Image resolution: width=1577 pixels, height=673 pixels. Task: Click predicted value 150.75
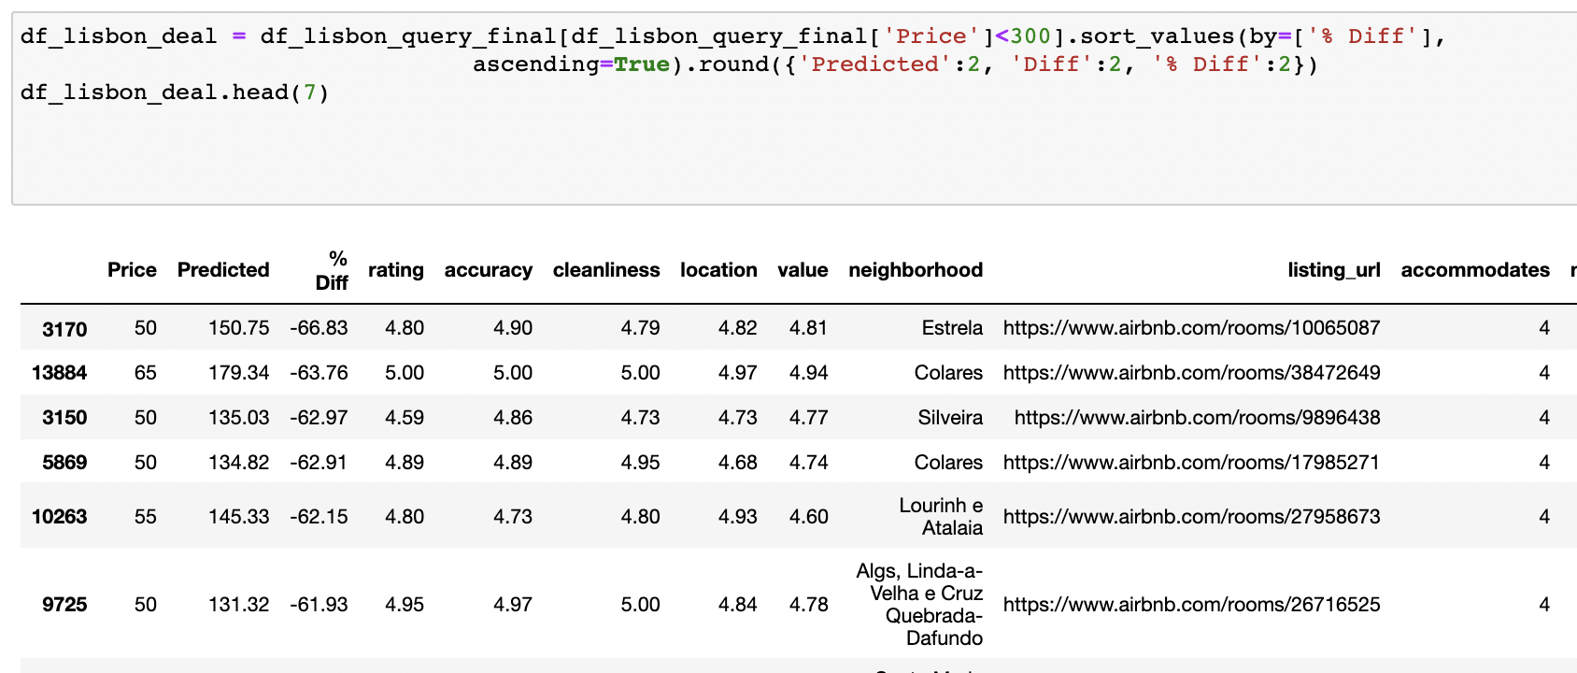coord(239,328)
